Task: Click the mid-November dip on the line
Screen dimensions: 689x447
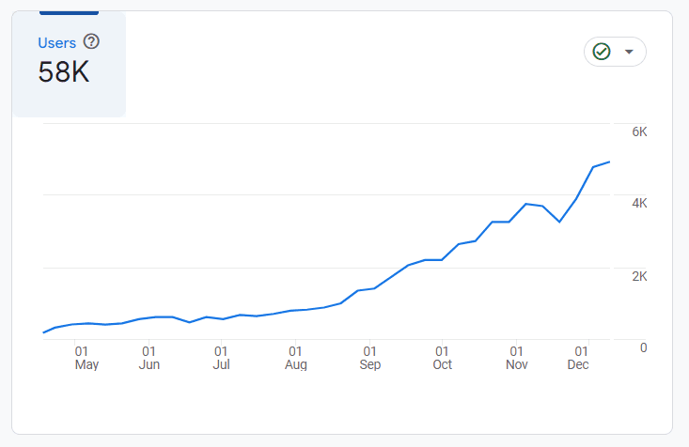Action: coord(559,222)
